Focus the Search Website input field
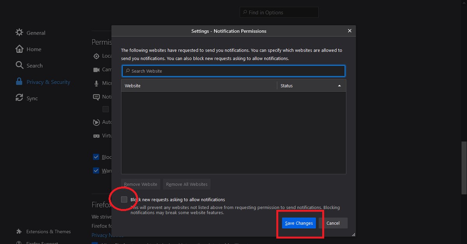Screen dimensions: 467x244 [233, 71]
